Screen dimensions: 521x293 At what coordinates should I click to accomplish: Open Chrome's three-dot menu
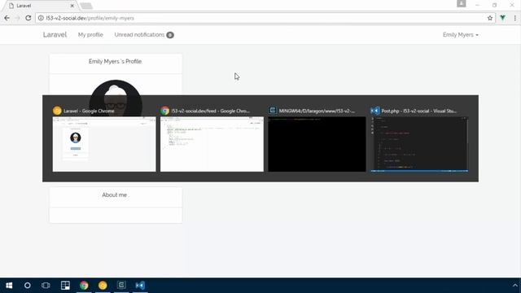point(515,18)
